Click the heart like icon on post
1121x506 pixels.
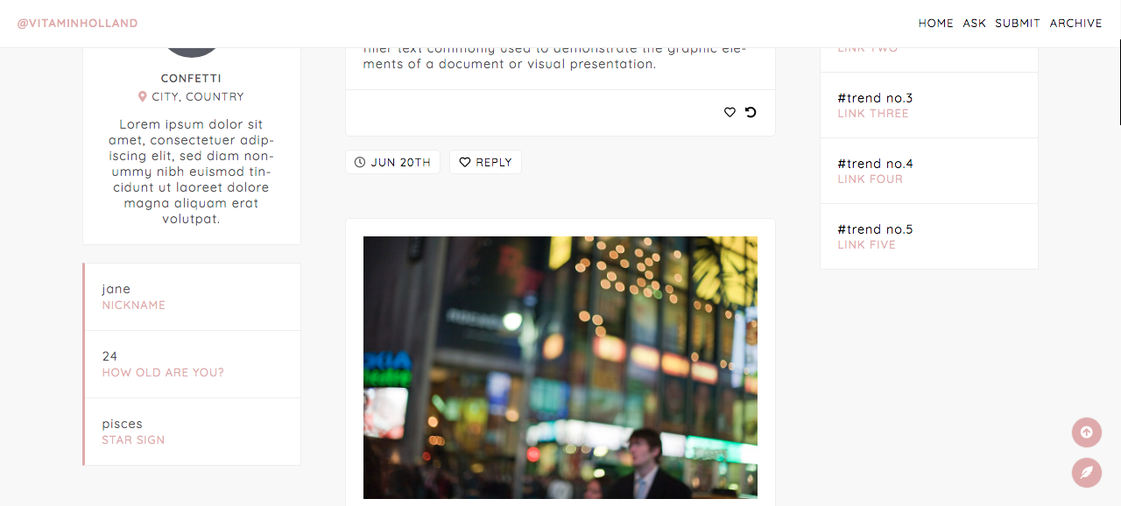click(x=730, y=112)
